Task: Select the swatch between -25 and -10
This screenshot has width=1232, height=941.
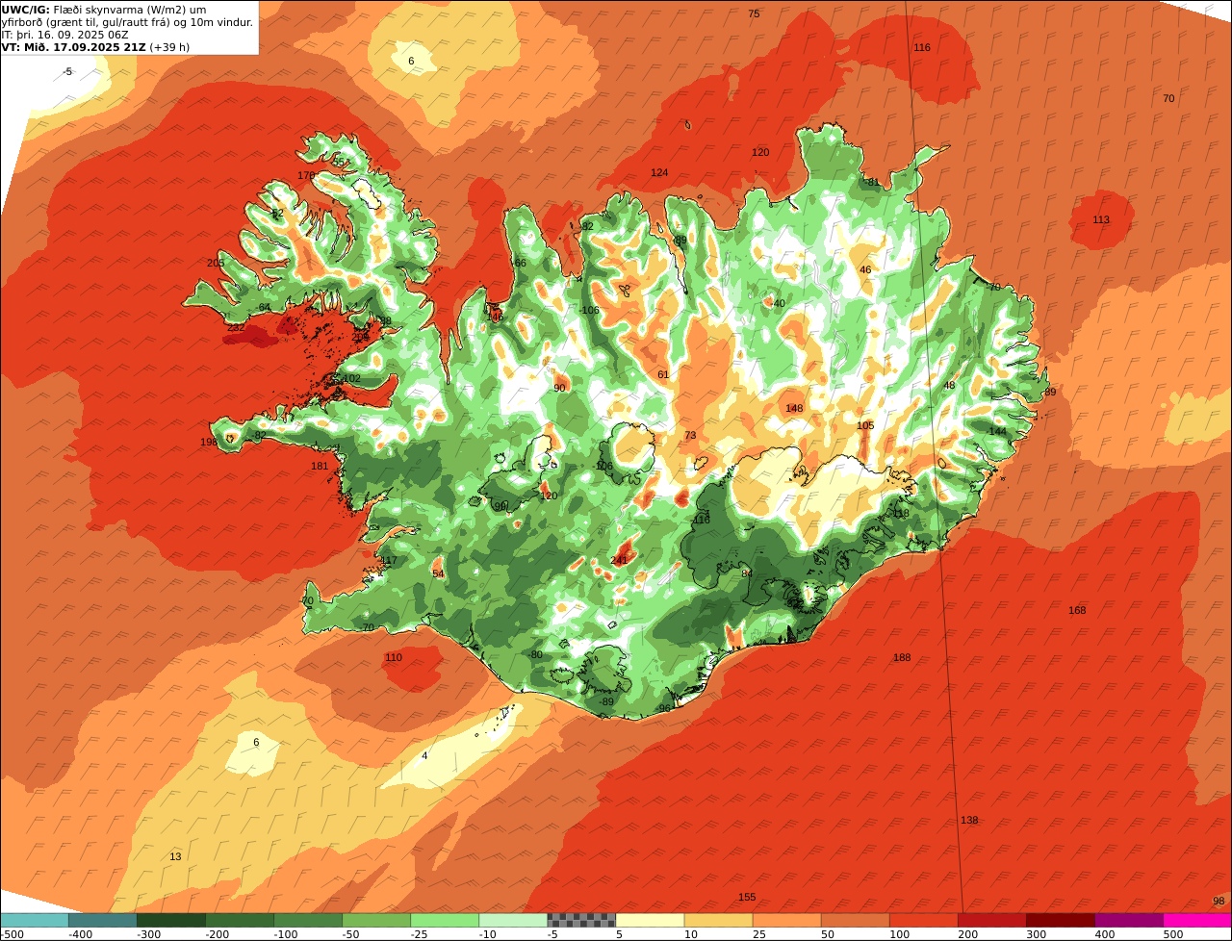Action: click(445, 920)
